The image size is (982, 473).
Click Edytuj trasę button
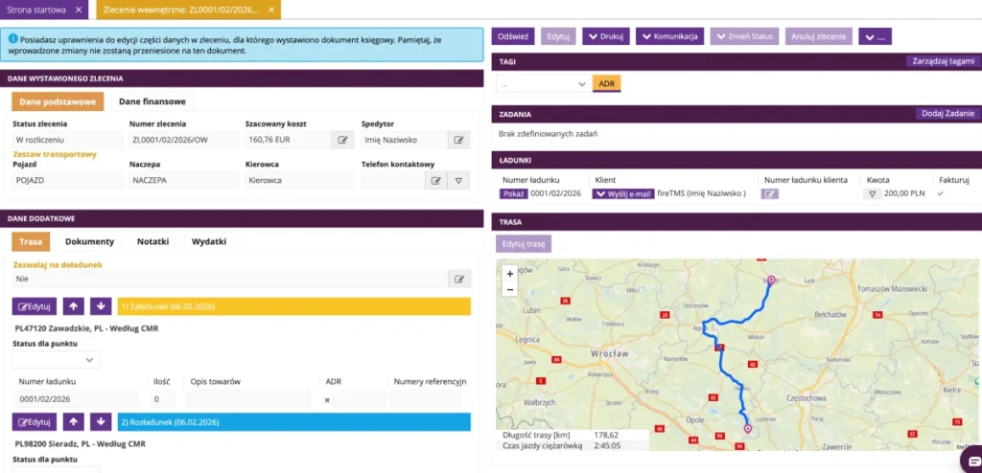(x=524, y=243)
